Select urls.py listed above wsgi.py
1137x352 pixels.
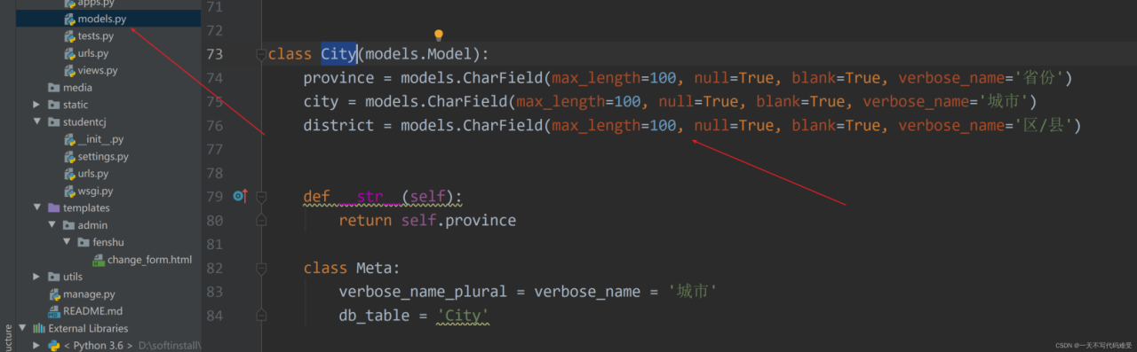click(x=93, y=174)
